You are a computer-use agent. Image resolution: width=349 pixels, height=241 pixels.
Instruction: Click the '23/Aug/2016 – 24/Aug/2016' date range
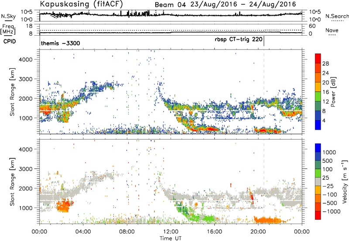tap(243, 4)
